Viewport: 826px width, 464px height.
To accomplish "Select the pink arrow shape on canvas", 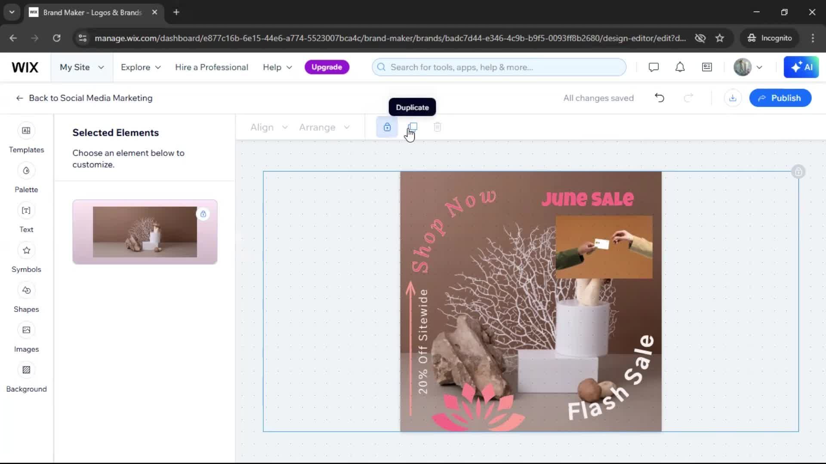I will pos(410,349).
